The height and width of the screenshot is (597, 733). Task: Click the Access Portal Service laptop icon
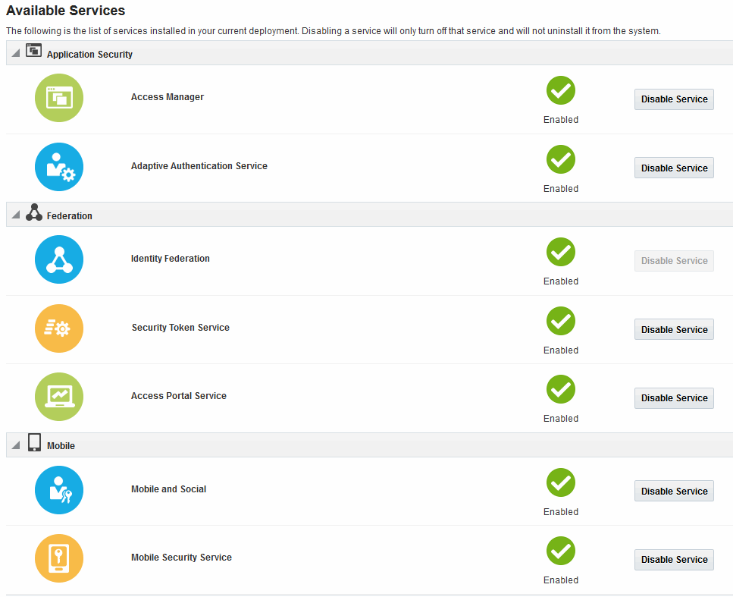(59, 396)
